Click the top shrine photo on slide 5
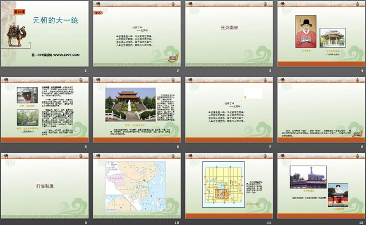Screen dimensions: 366x225 coord(27,95)
